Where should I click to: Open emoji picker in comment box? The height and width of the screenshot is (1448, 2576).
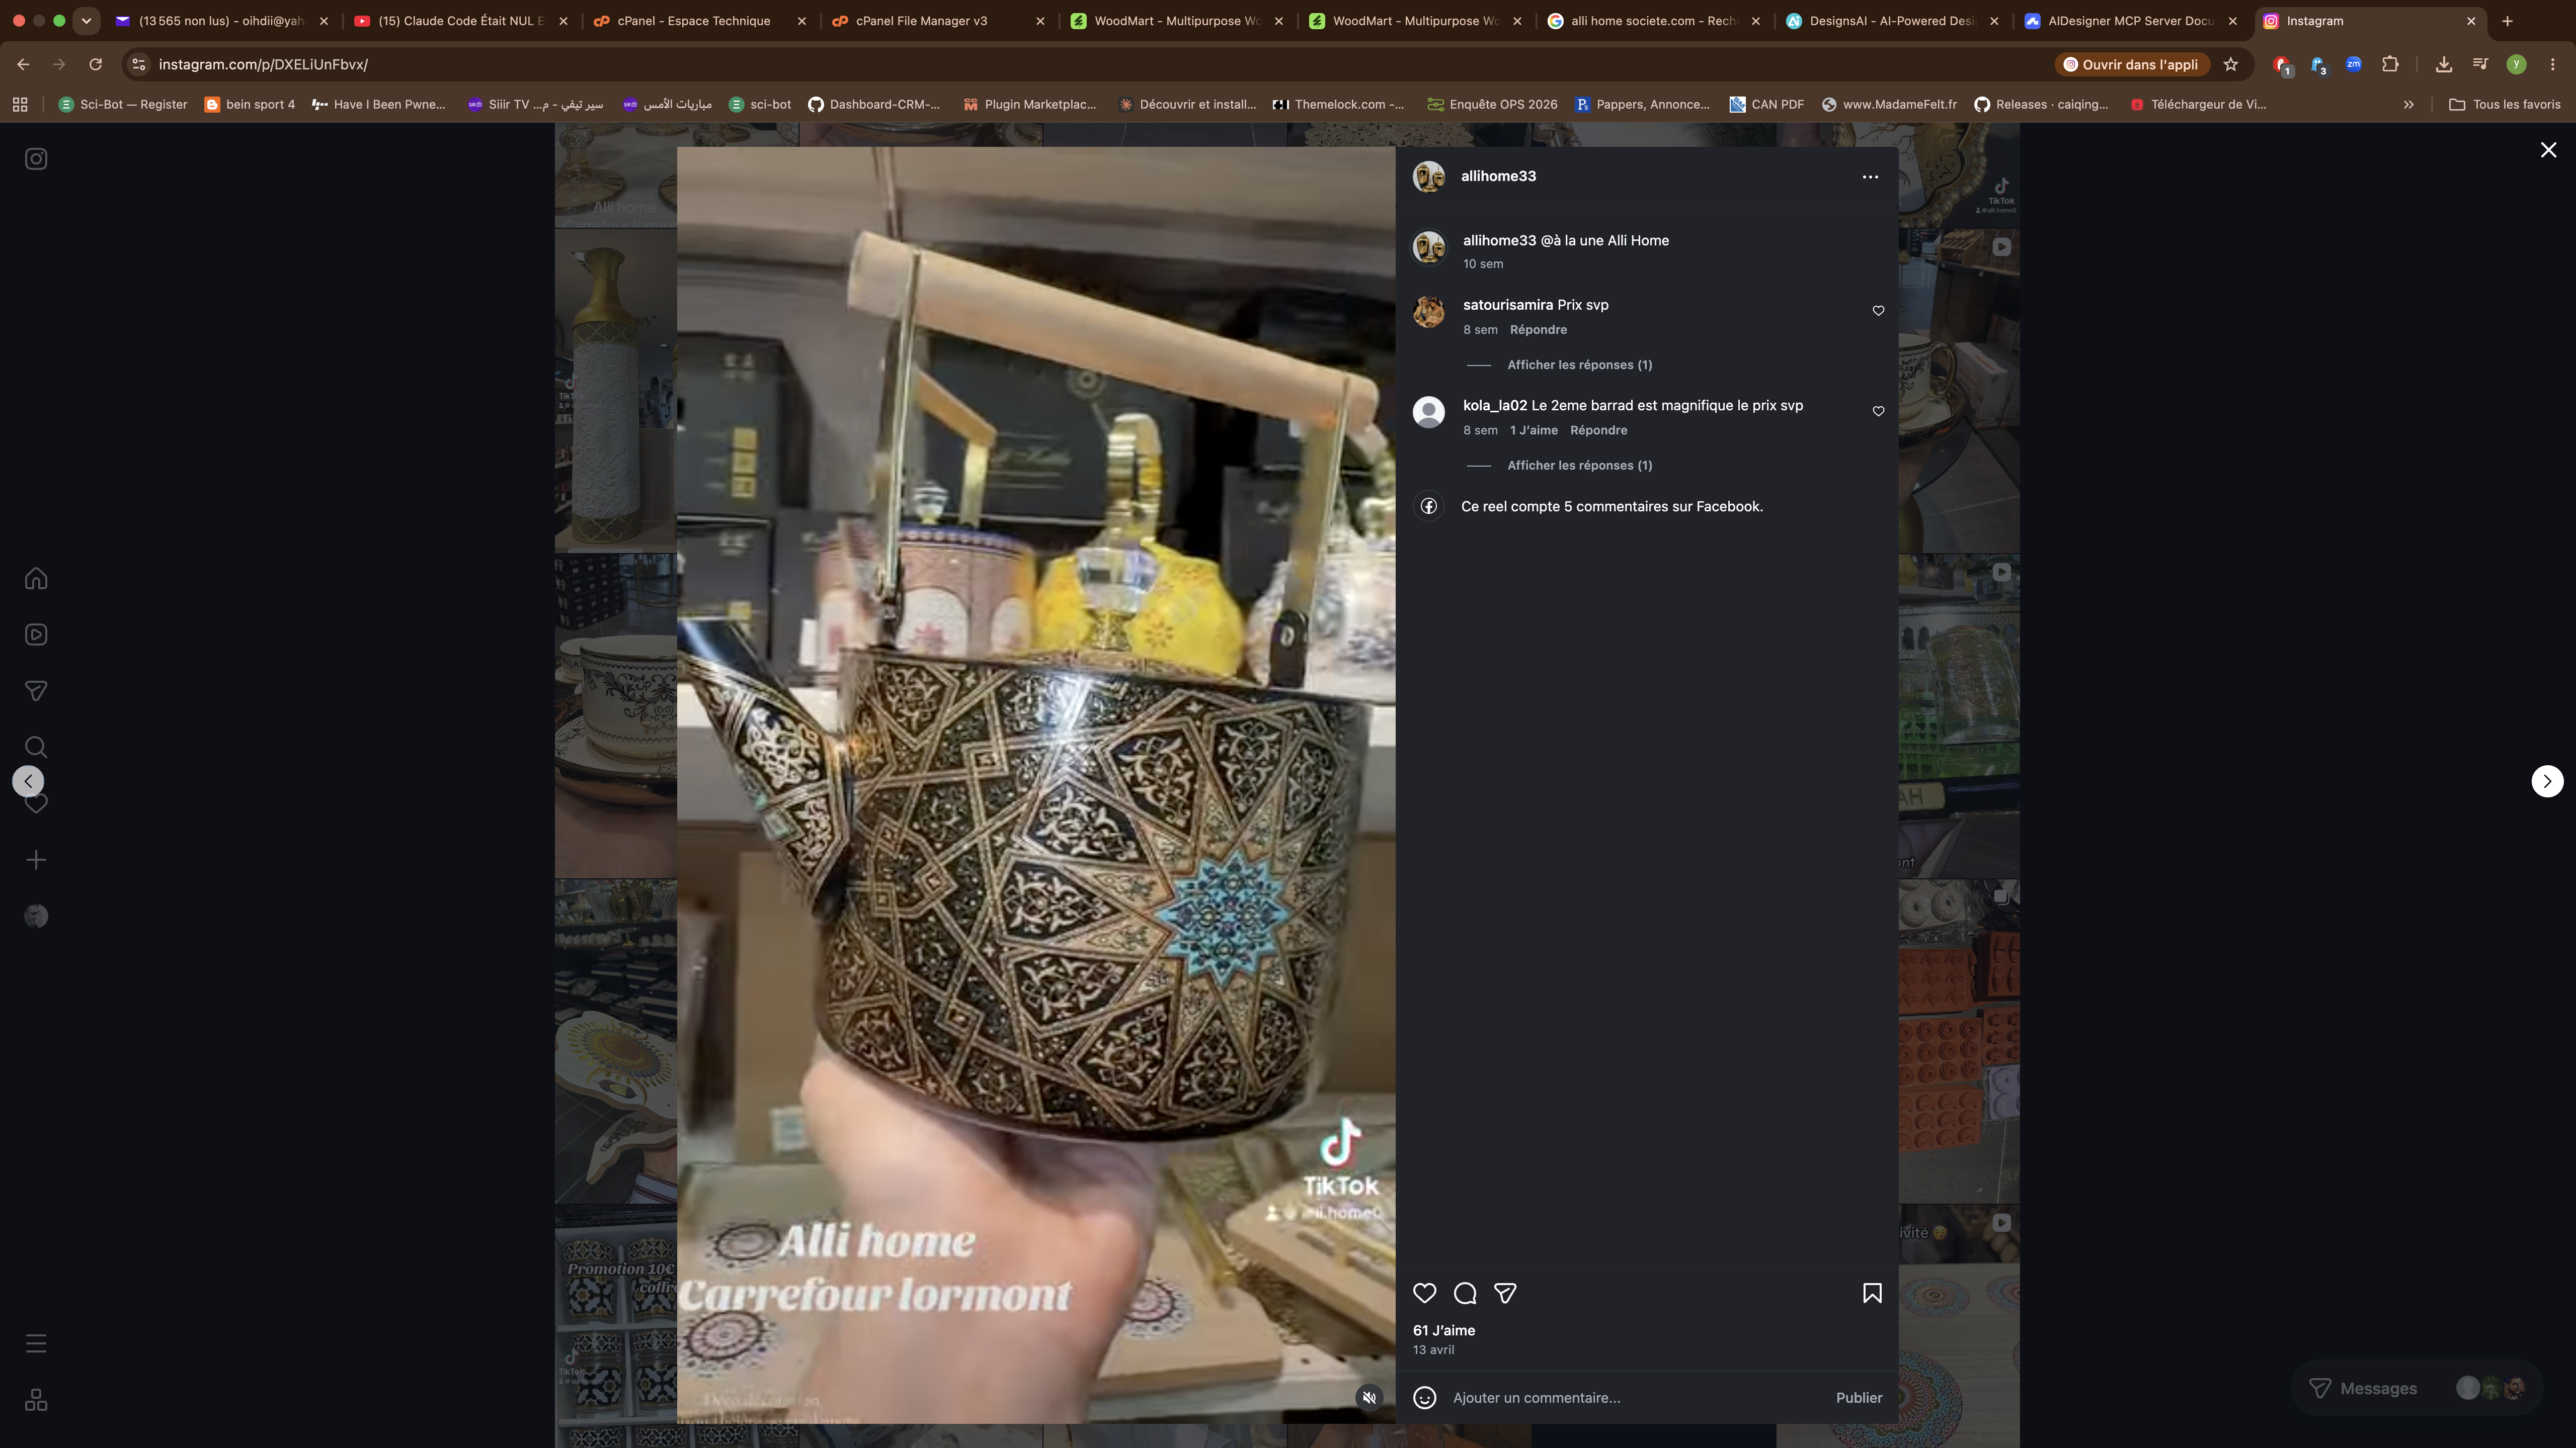coord(1424,1397)
